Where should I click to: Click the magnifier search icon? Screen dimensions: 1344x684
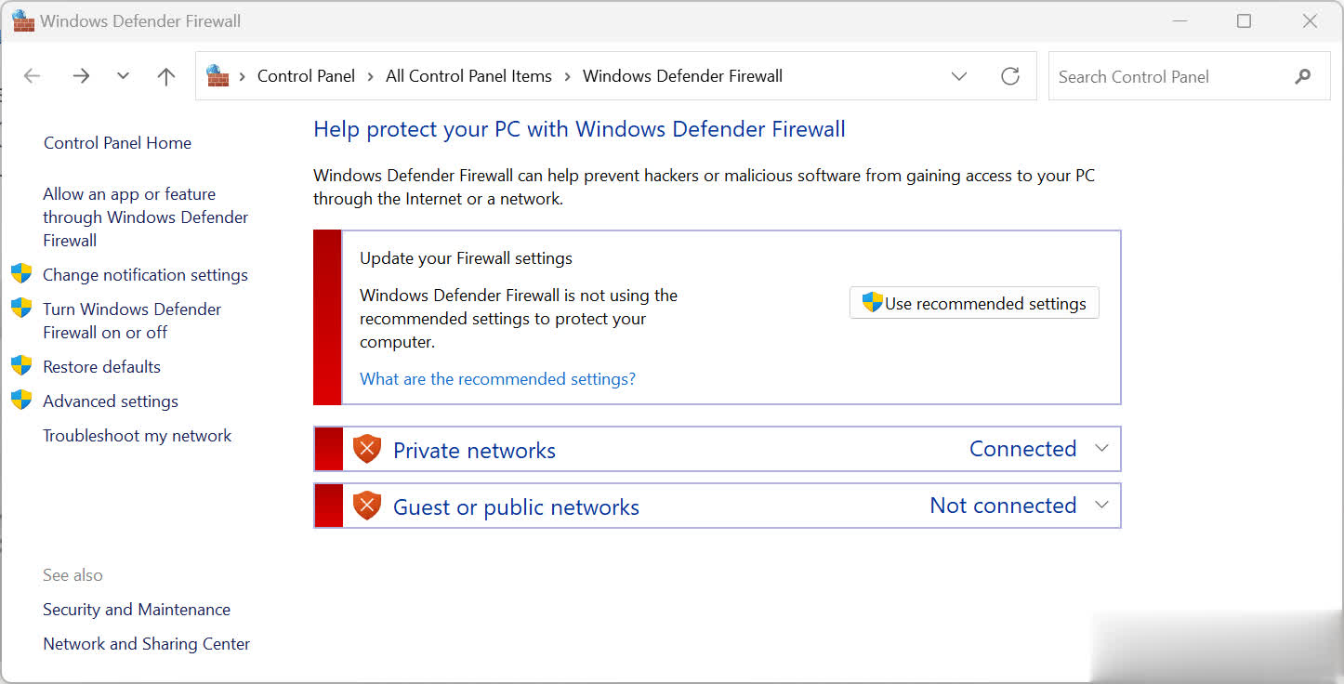coord(1302,76)
